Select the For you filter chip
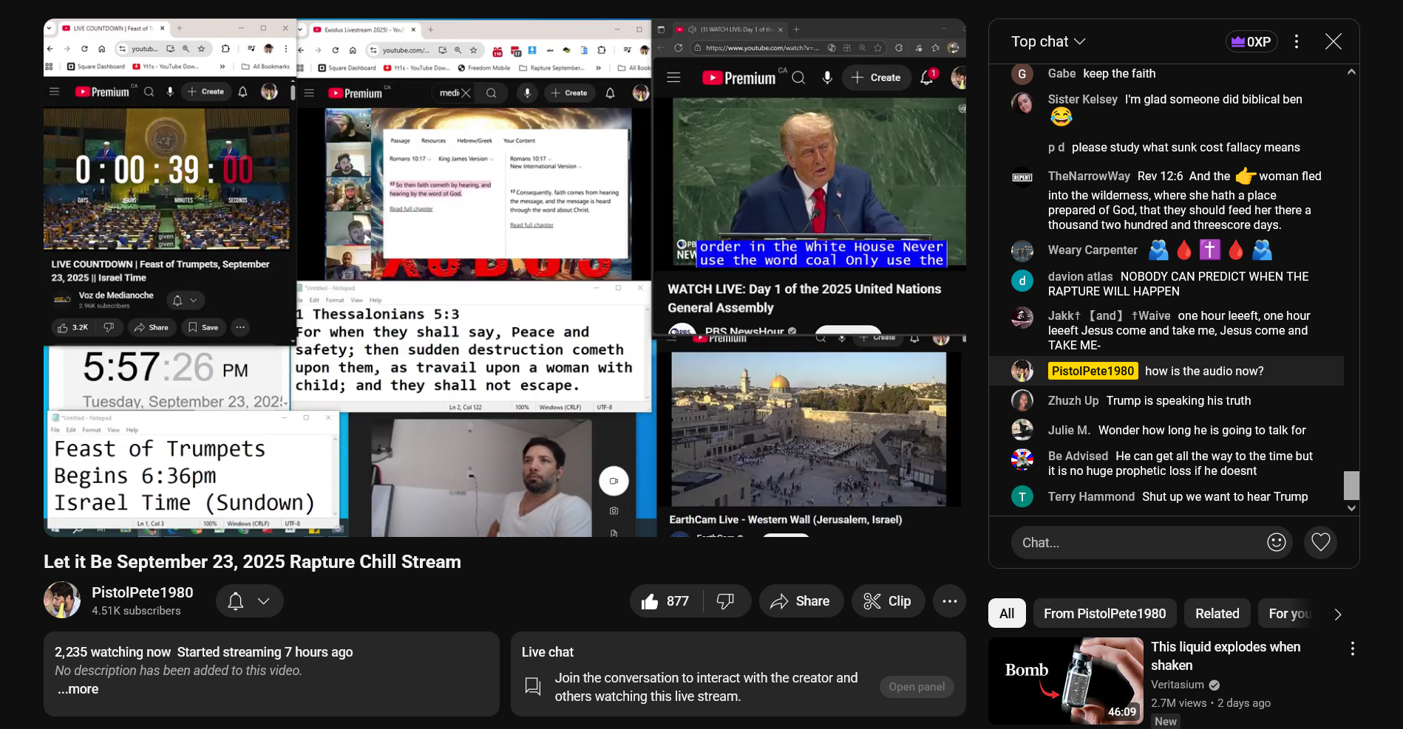Screen dimensions: 1403x729 1289,614
